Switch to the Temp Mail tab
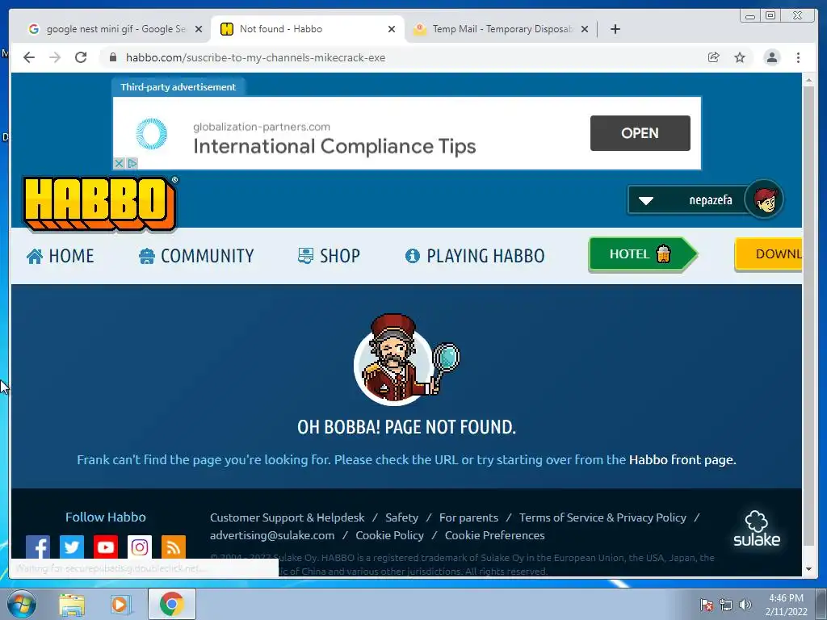Screen dimensions: 827x620 [501, 29]
